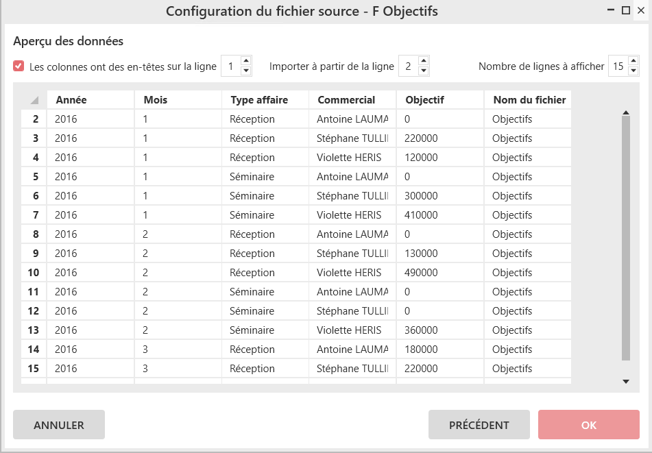
Task: Click the select-all corner triangle in grid
Action: pos(34,100)
